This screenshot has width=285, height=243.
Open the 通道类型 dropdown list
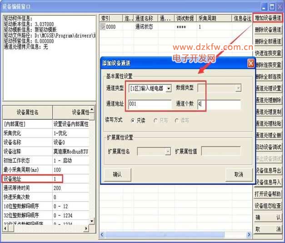click(x=168, y=88)
